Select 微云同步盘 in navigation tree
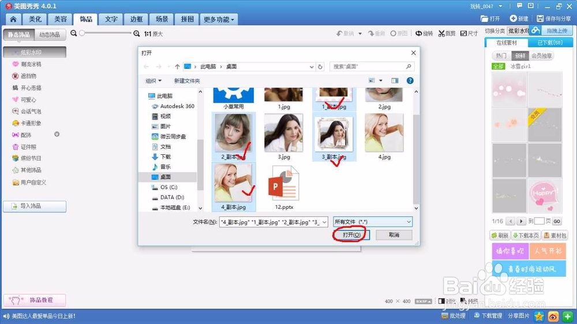The width and height of the screenshot is (577, 324). pos(169,136)
